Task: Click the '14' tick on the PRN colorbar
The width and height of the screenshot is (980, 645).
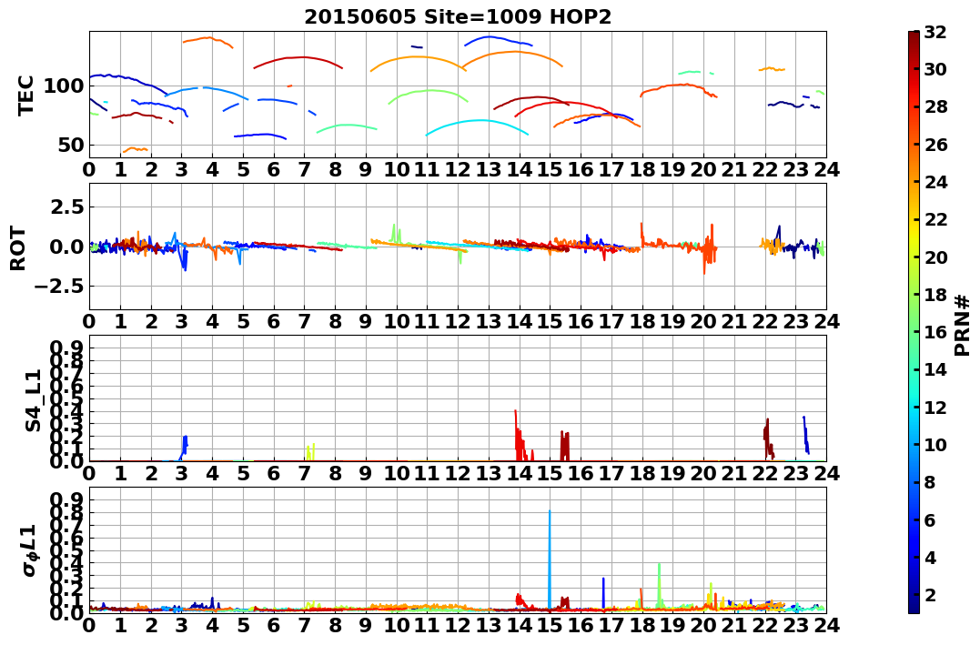Action: click(935, 369)
